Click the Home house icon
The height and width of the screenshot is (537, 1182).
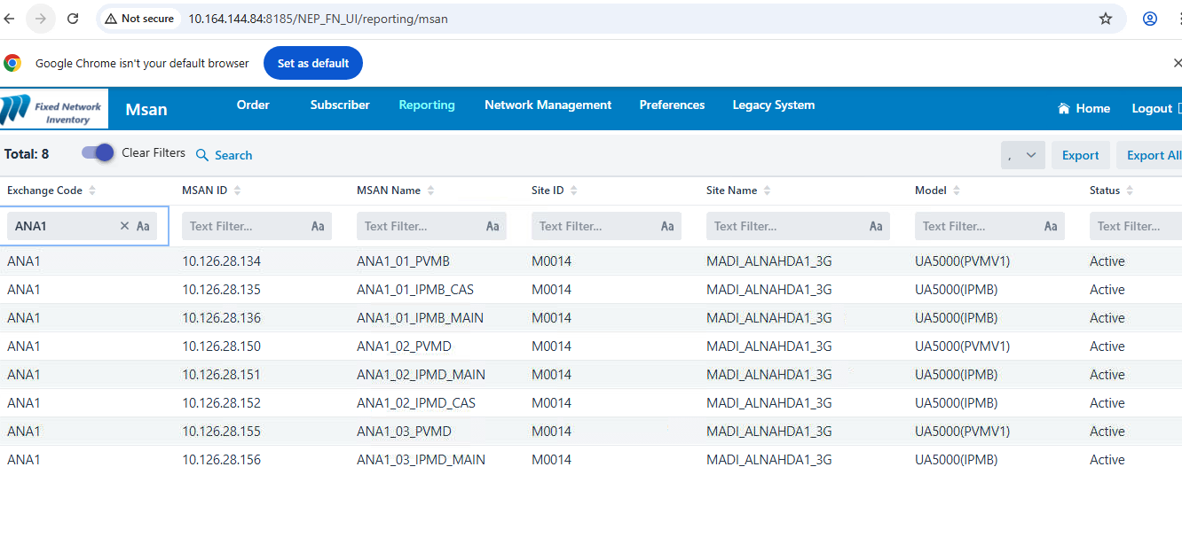point(1063,108)
